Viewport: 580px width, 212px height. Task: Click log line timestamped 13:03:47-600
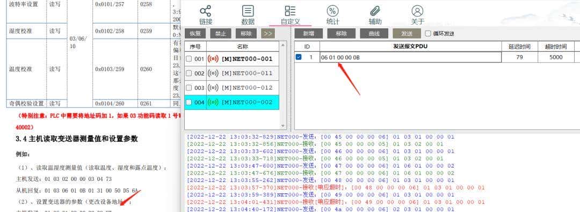320,166
